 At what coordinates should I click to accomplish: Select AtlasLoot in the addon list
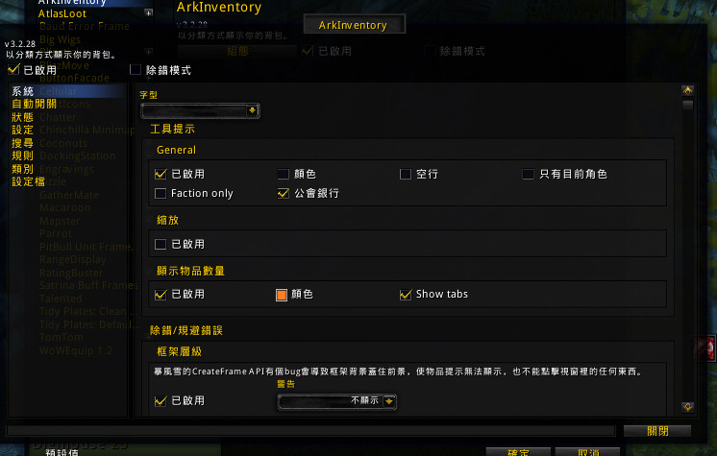(x=62, y=13)
